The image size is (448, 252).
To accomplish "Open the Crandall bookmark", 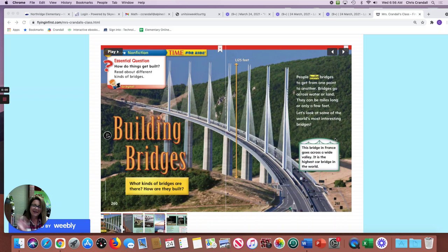I will point(55,30).
